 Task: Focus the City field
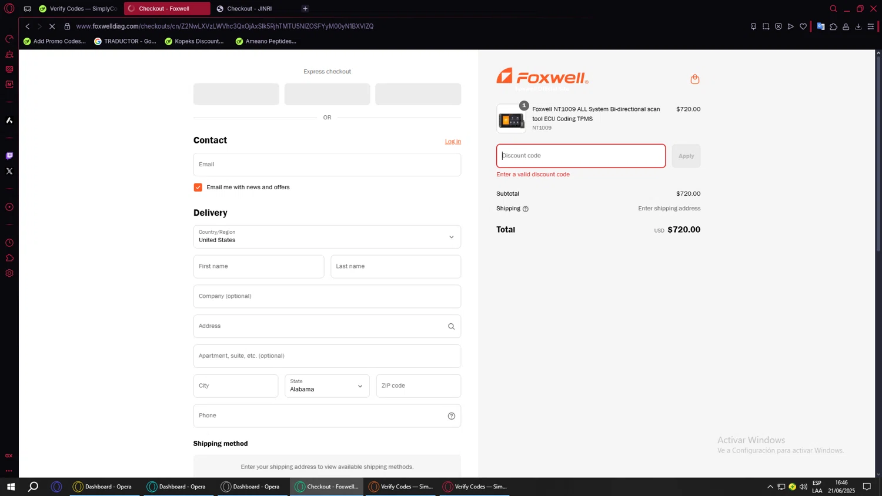236,386
